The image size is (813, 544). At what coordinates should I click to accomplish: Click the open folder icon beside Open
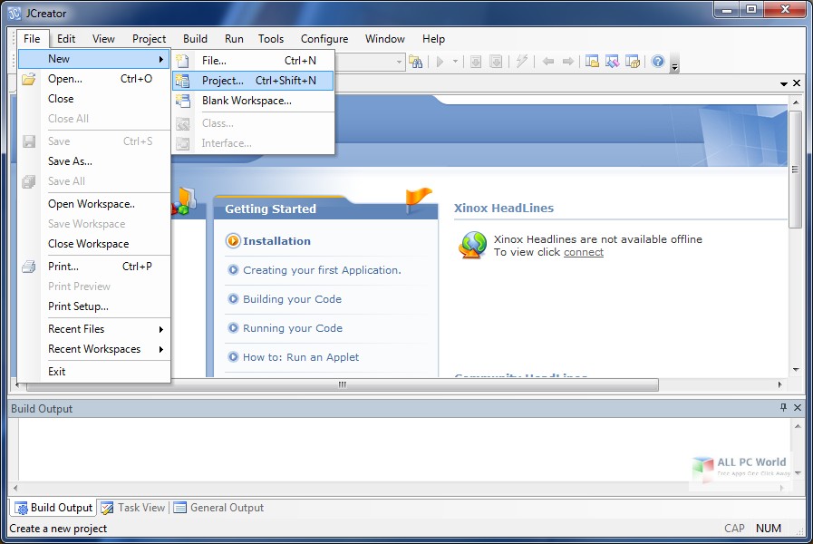[x=29, y=79]
